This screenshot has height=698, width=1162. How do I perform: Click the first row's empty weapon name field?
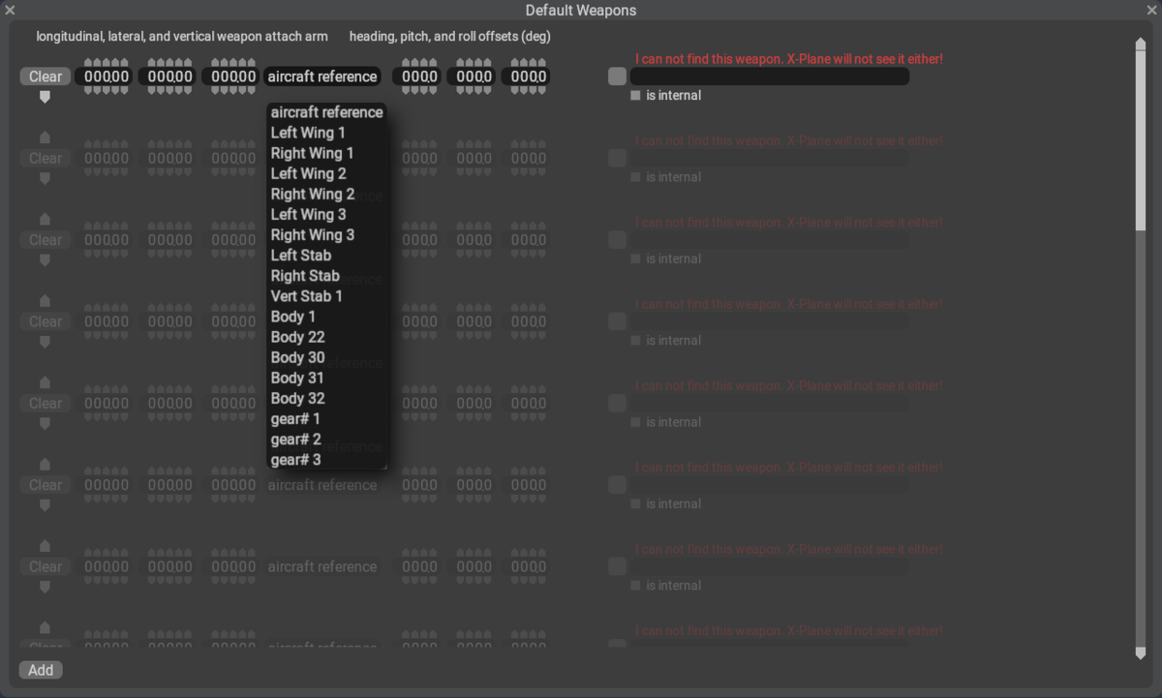pyautogui.click(x=769, y=76)
